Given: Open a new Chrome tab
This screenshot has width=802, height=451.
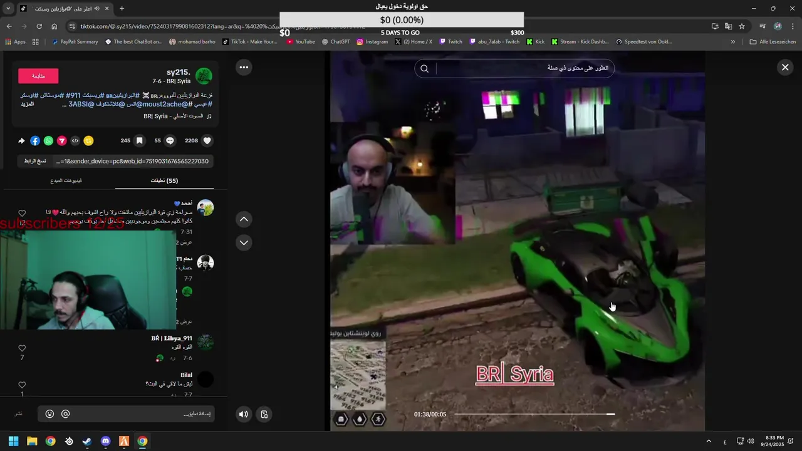Looking at the screenshot, I should coord(122,8).
